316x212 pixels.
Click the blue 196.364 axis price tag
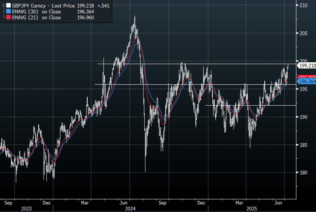(307, 81)
